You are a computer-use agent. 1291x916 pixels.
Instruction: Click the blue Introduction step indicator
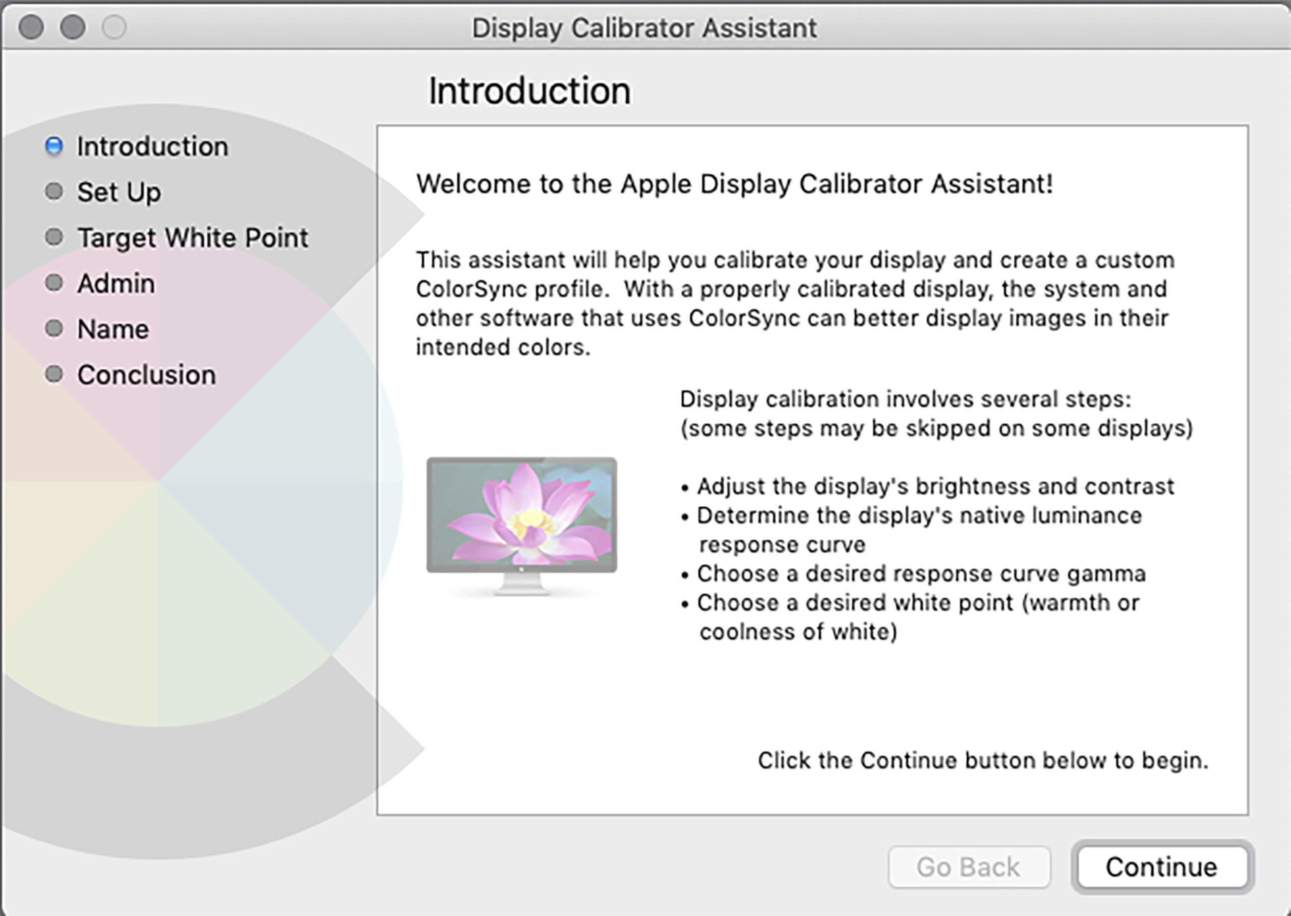point(53,146)
